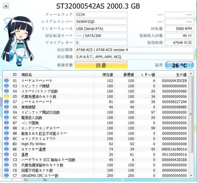This screenshot has width=197, height=183.
Task: Click the blue status icon for ID 09
Action: (x=7, y=107)
